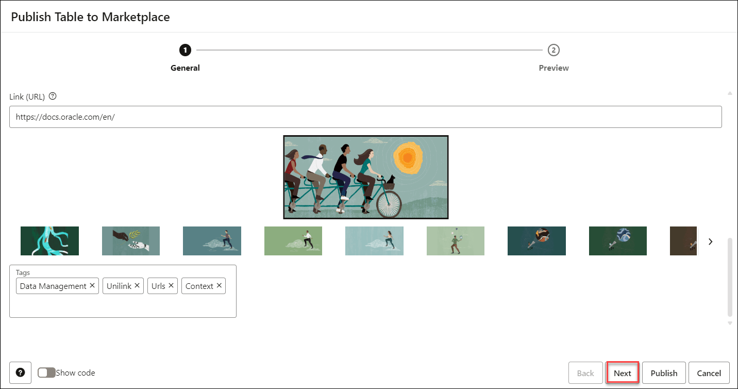Pick the juggling person thumbnail
Viewport: 738px width, 389px height.
tap(456, 241)
